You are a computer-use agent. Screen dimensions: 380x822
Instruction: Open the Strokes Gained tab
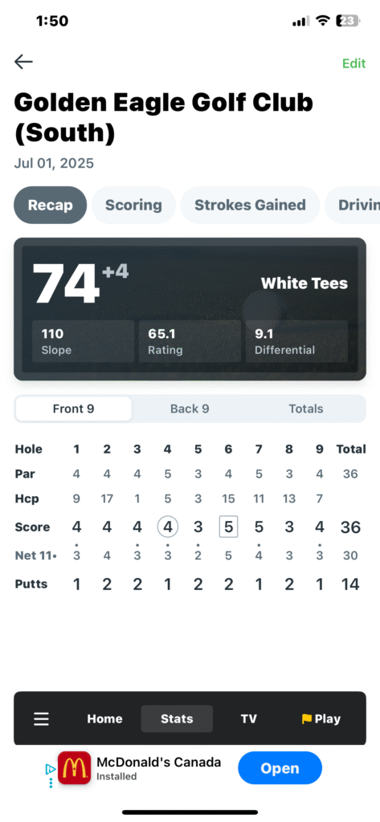pyautogui.click(x=250, y=205)
